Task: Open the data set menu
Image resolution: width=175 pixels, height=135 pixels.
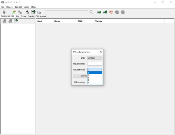Action: click(18, 7)
